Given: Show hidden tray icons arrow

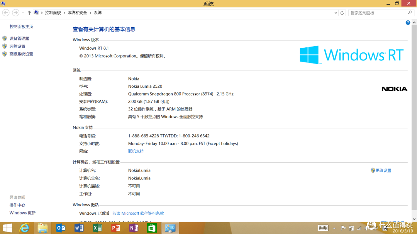Looking at the screenshot, I should 334,228.
